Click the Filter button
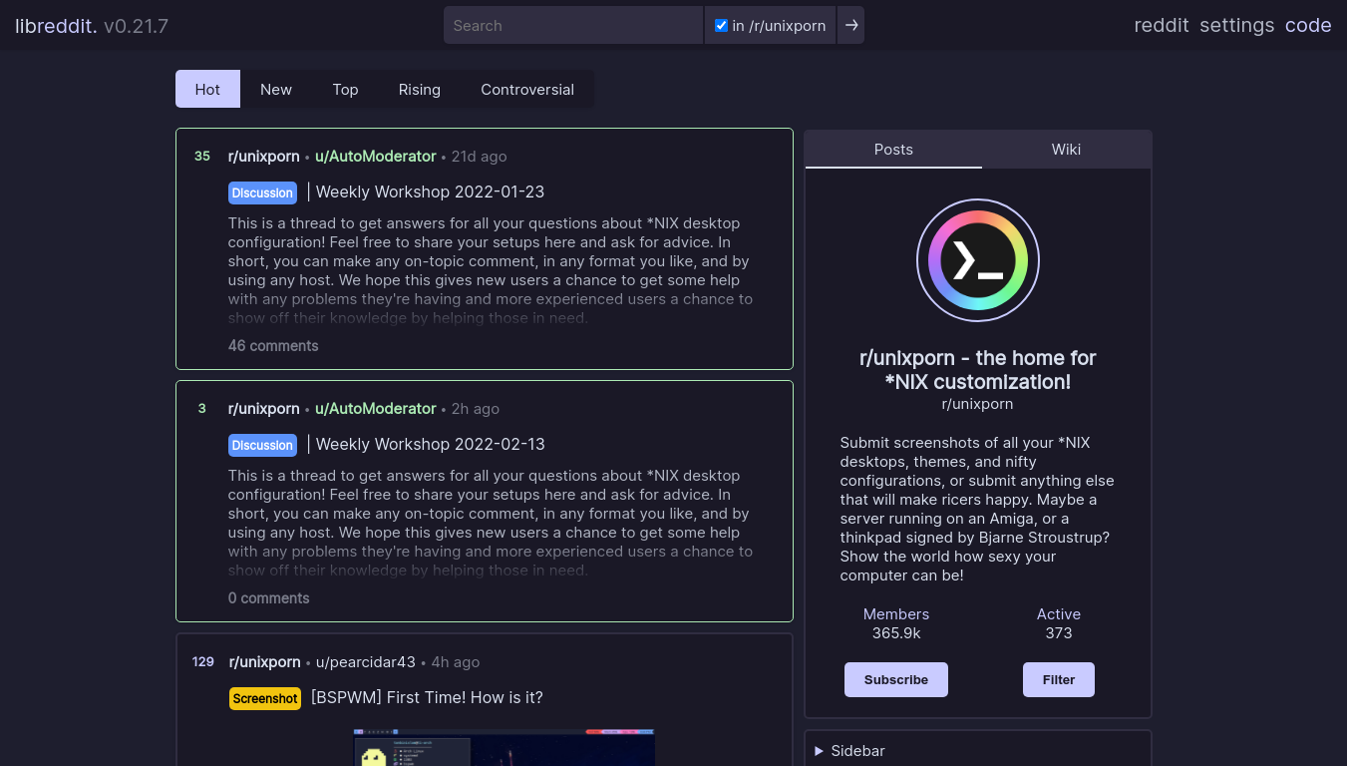The height and width of the screenshot is (766, 1347). tap(1059, 679)
